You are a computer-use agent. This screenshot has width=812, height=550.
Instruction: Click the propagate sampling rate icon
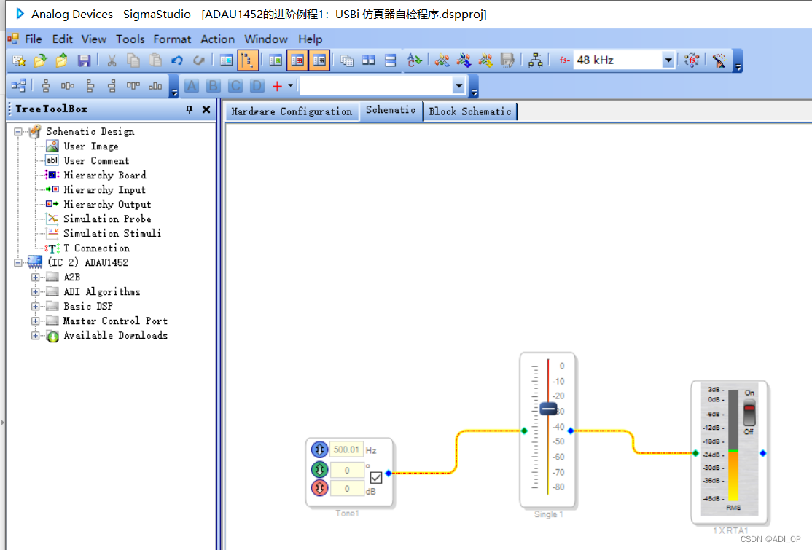click(x=692, y=60)
